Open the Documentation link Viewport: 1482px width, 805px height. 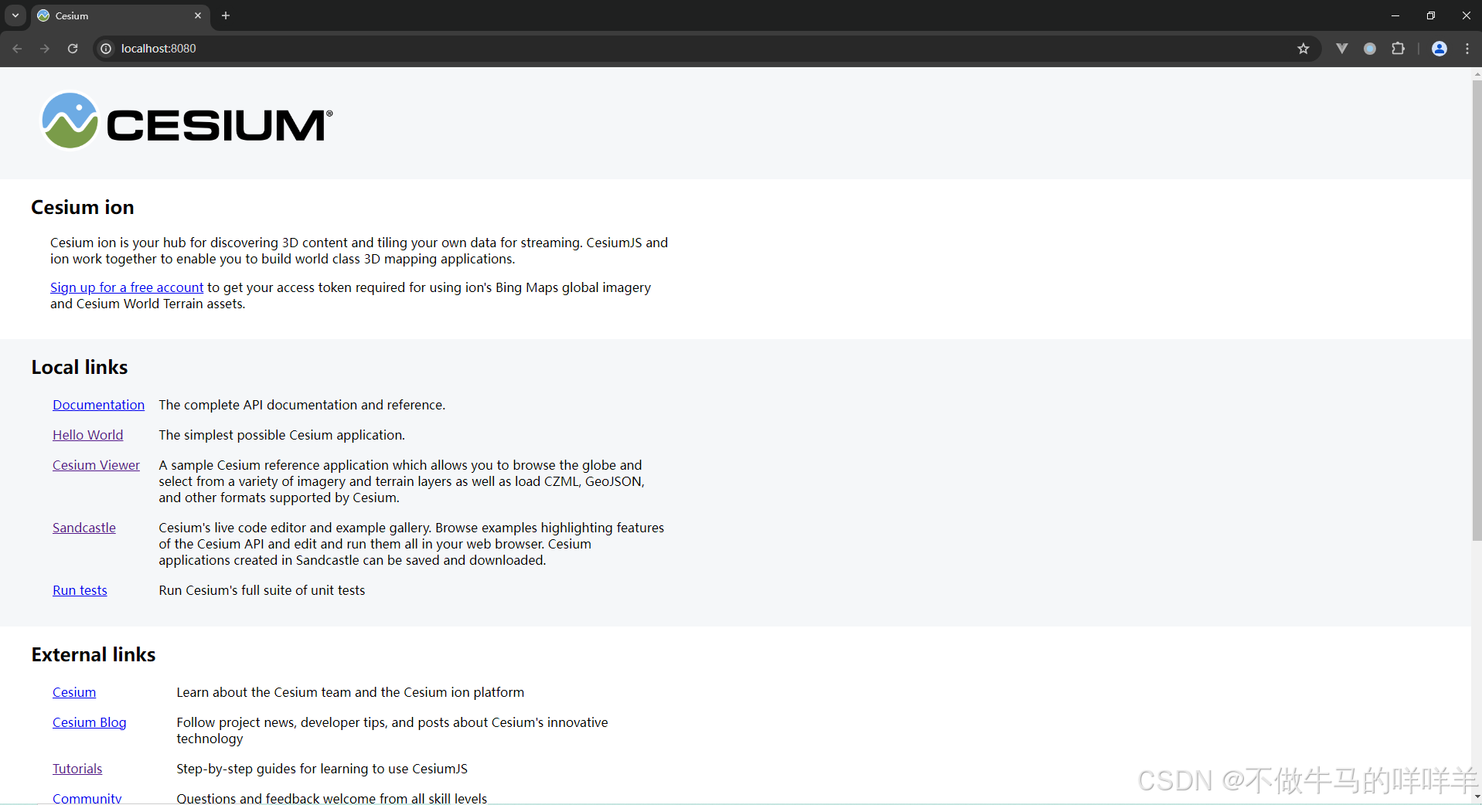click(x=98, y=405)
